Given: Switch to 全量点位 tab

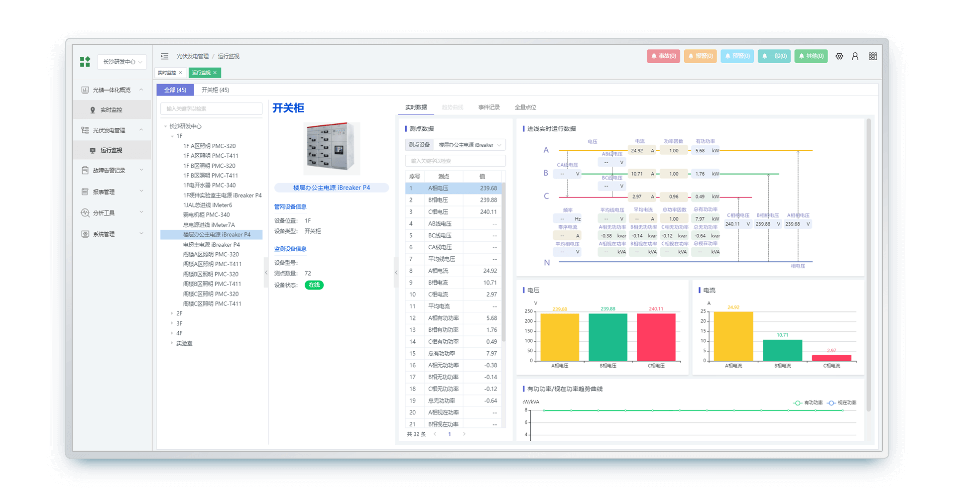Looking at the screenshot, I should tap(525, 107).
